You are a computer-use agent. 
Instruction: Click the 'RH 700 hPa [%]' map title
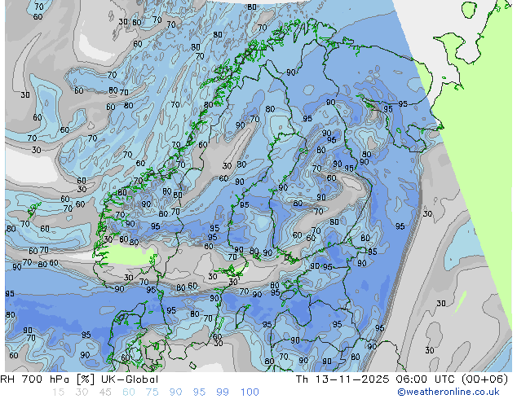coord(48,379)
